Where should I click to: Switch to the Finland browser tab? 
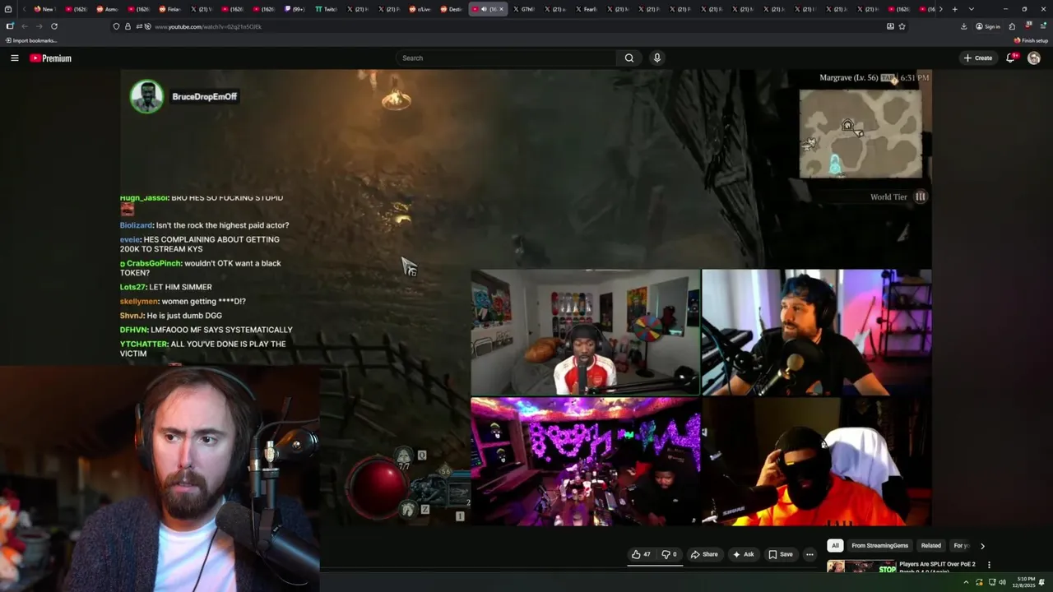[169, 9]
